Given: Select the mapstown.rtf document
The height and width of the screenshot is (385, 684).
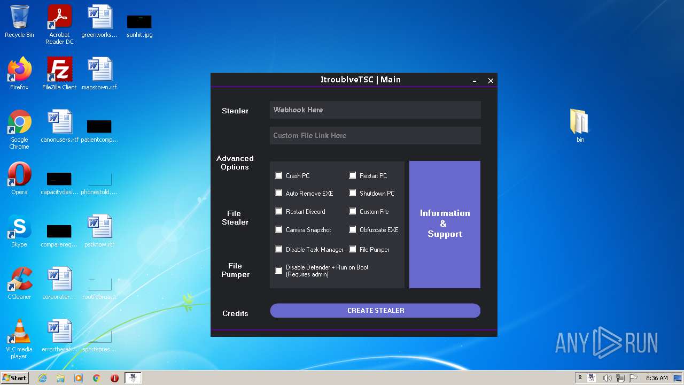Looking at the screenshot, I should point(99,74).
